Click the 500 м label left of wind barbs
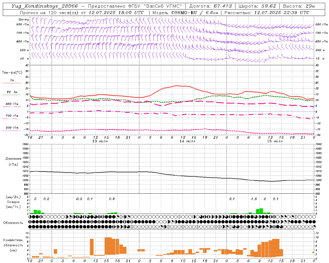Image resolution: width=329 pixels, height=263 pixels. (x=24, y=50)
